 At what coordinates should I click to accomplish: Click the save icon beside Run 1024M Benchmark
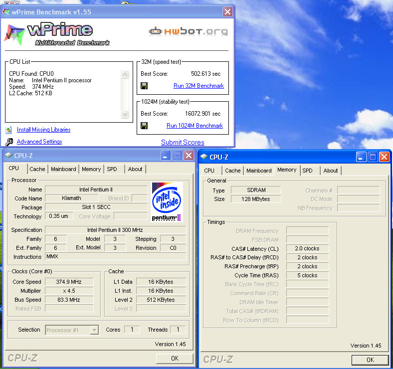click(x=144, y=126)
